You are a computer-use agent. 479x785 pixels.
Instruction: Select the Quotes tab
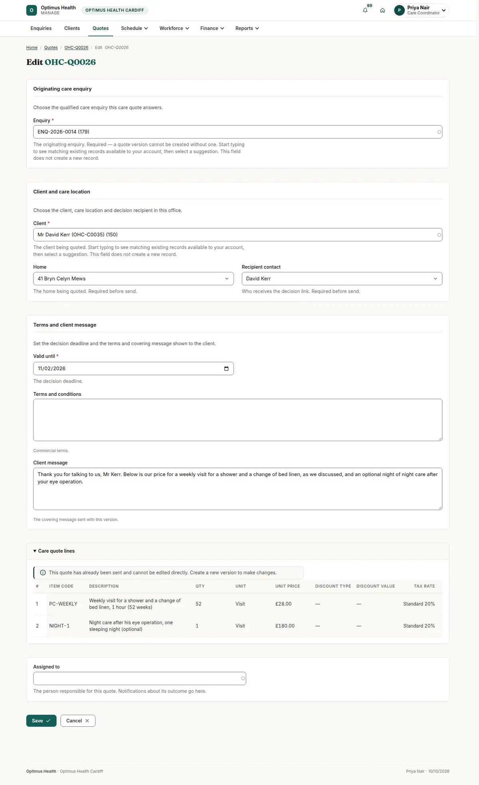pos(101,28)
